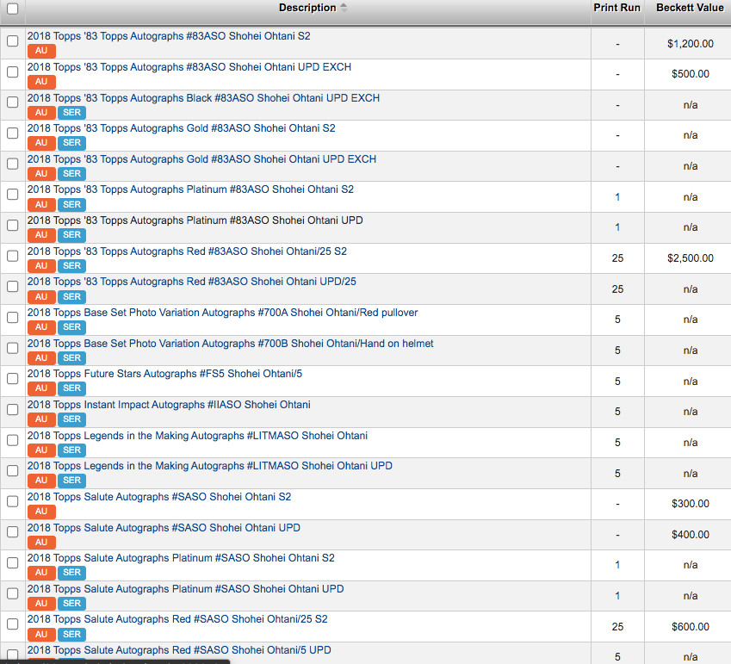Image resolution: width=731 pixels, height=664 pixels.
Task: Click the SER badge under Red #83ASO Ohtani/25 S2
Action: click(71, 266)
